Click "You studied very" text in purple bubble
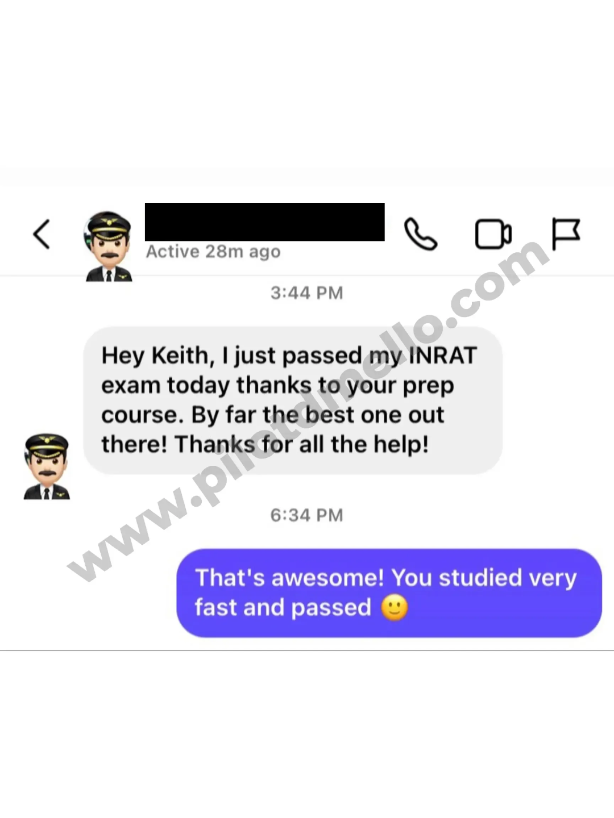This screenshot has height=818, width=614. [484, 578]
